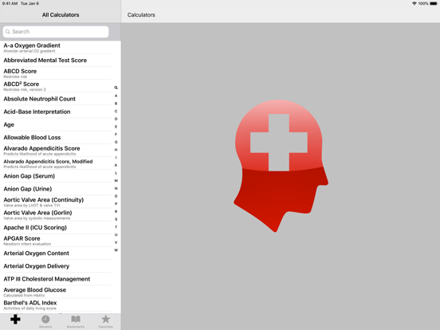Tap the magnifier icon at the index top
440x330 pixels.
tap(116, 88)
